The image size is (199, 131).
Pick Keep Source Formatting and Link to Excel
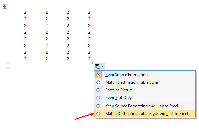pos(142,106)
